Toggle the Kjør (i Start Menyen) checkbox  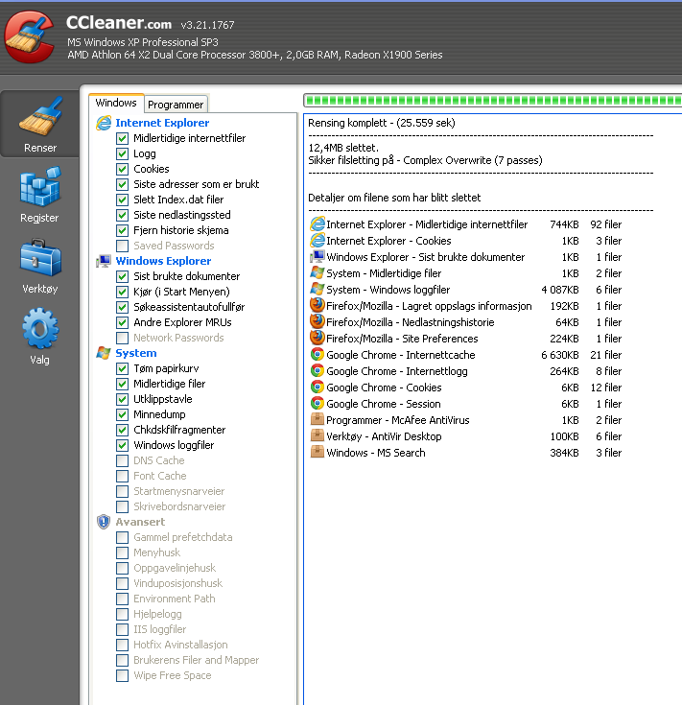[x=122, y=292]
